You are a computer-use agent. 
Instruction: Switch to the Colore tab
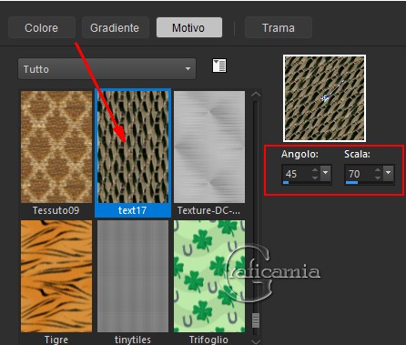(42, 27)
